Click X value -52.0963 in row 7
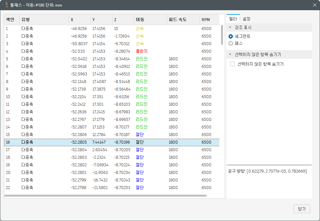320x221 pixels. point(79,74)
